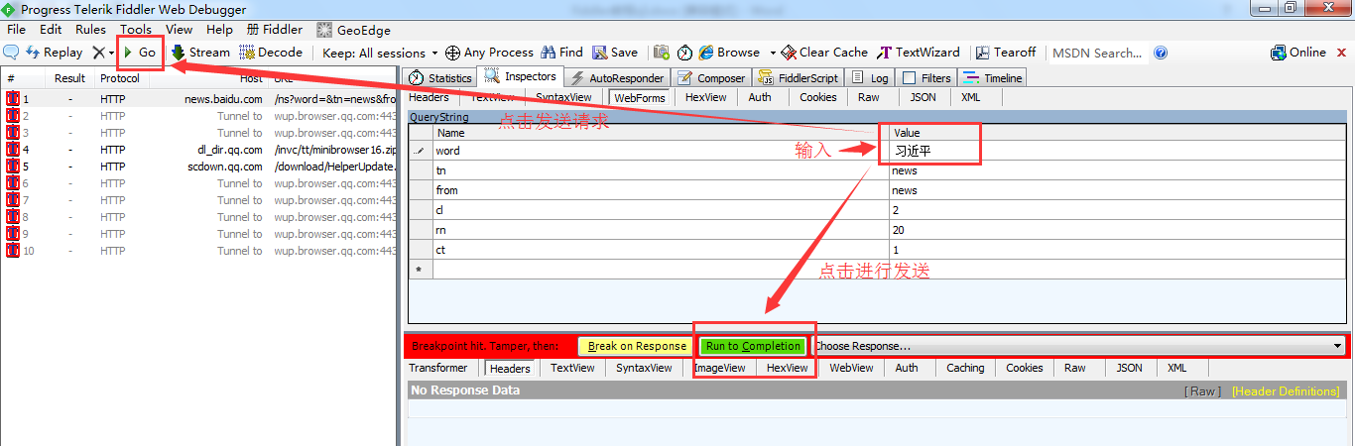Select the request Raw tab

pyautogui.click(x=869, y=97)
